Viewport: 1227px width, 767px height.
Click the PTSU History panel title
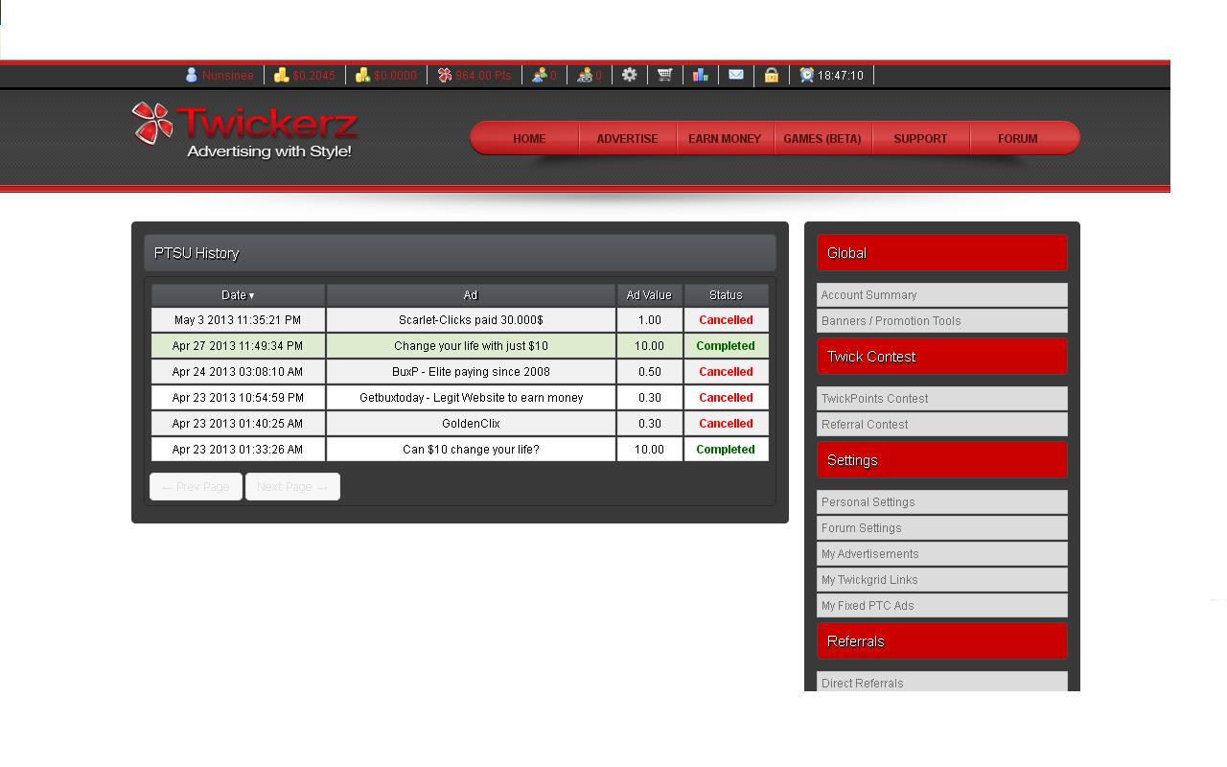tap(197, 253)
